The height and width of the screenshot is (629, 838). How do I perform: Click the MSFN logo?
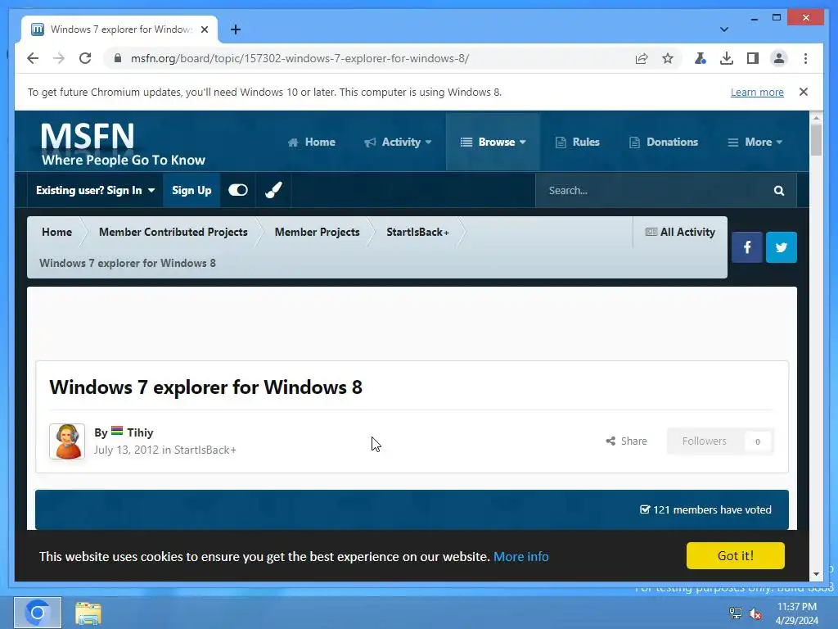tap(123, 143)
